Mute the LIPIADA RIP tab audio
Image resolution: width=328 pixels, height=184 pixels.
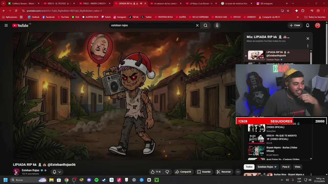click(141, 4)
